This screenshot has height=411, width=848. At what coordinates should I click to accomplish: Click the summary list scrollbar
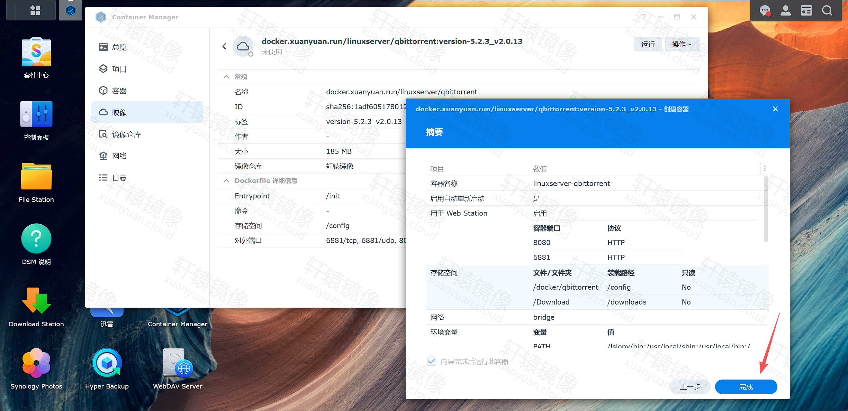pyautogui.click(x=766, y=209)
